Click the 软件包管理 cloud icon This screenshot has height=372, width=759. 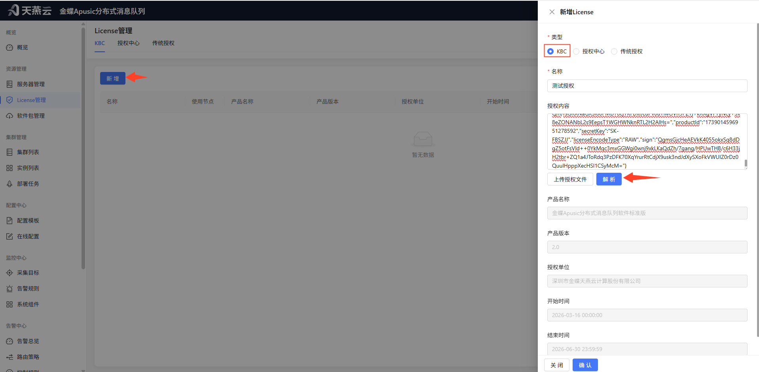(9, 116)
